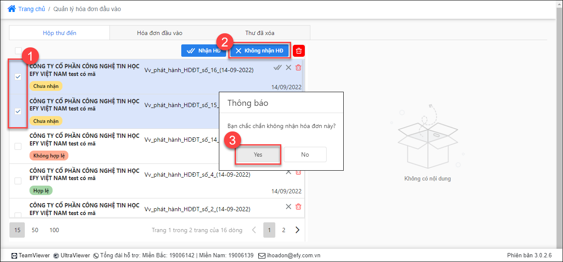Click trash icon on invoice số_2 row
This screenshot has height=262, width=563.
(x=298, y=207)
